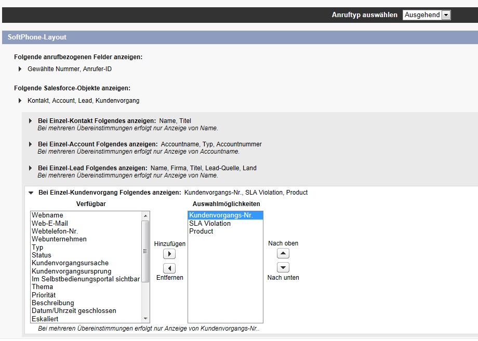Expand the Gewählte Nummer, Anrufer-ID row
Image resolution: width=478 pixels, height=341 pixels.
(x=20, y=69)
